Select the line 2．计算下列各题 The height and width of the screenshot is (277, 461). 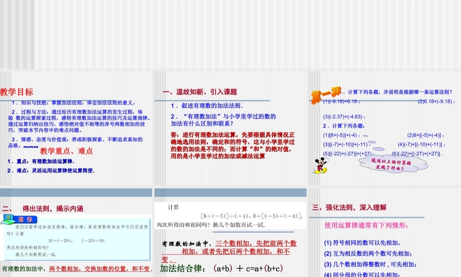[344, 126]
